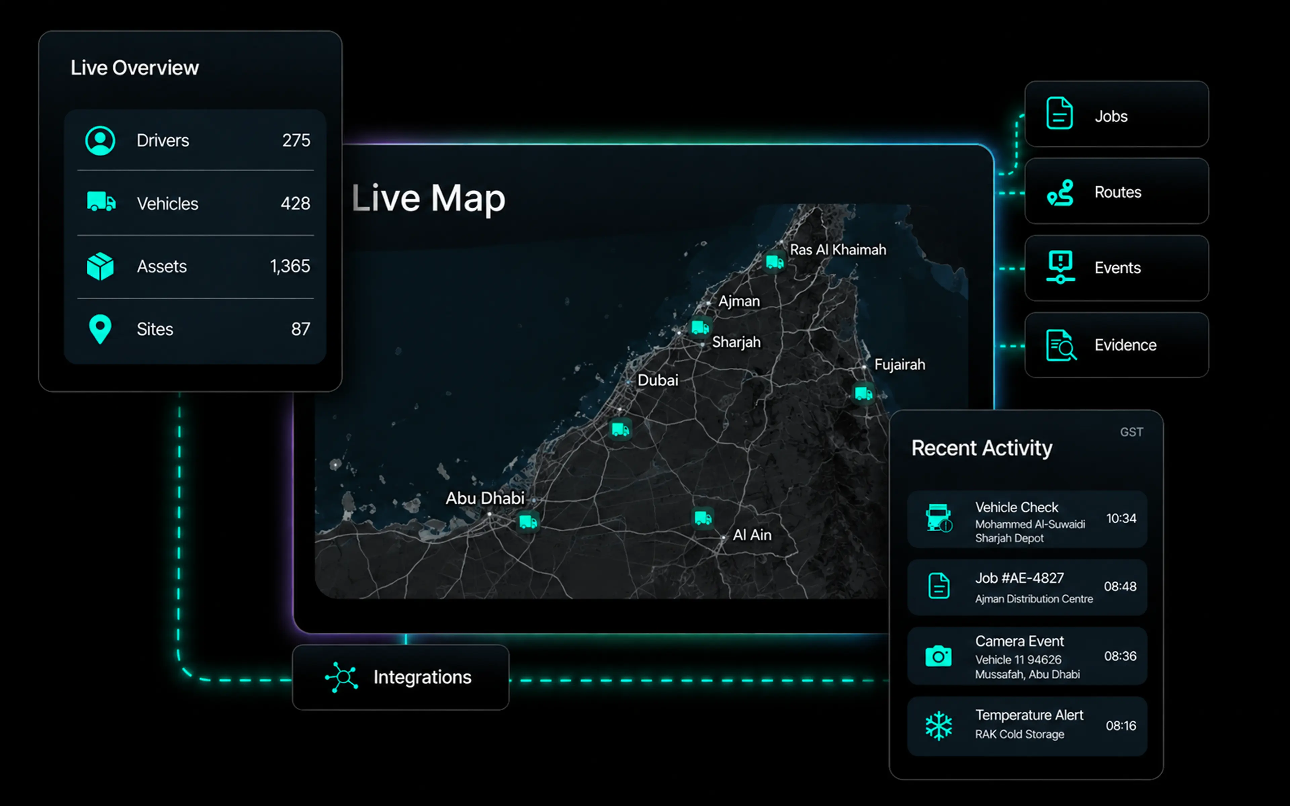Click the Vehicles truck icon in Live Overview
This screenshot has width=1290, height=806.
[x=101, y=202]
